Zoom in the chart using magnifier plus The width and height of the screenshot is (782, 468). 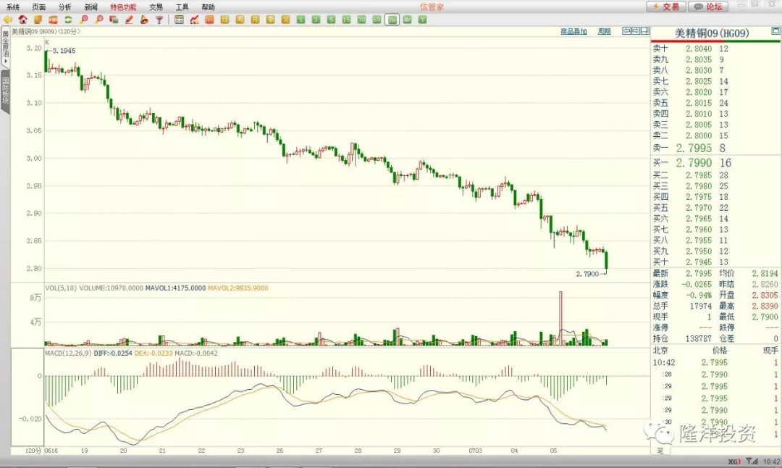click(x=84, y=20)
